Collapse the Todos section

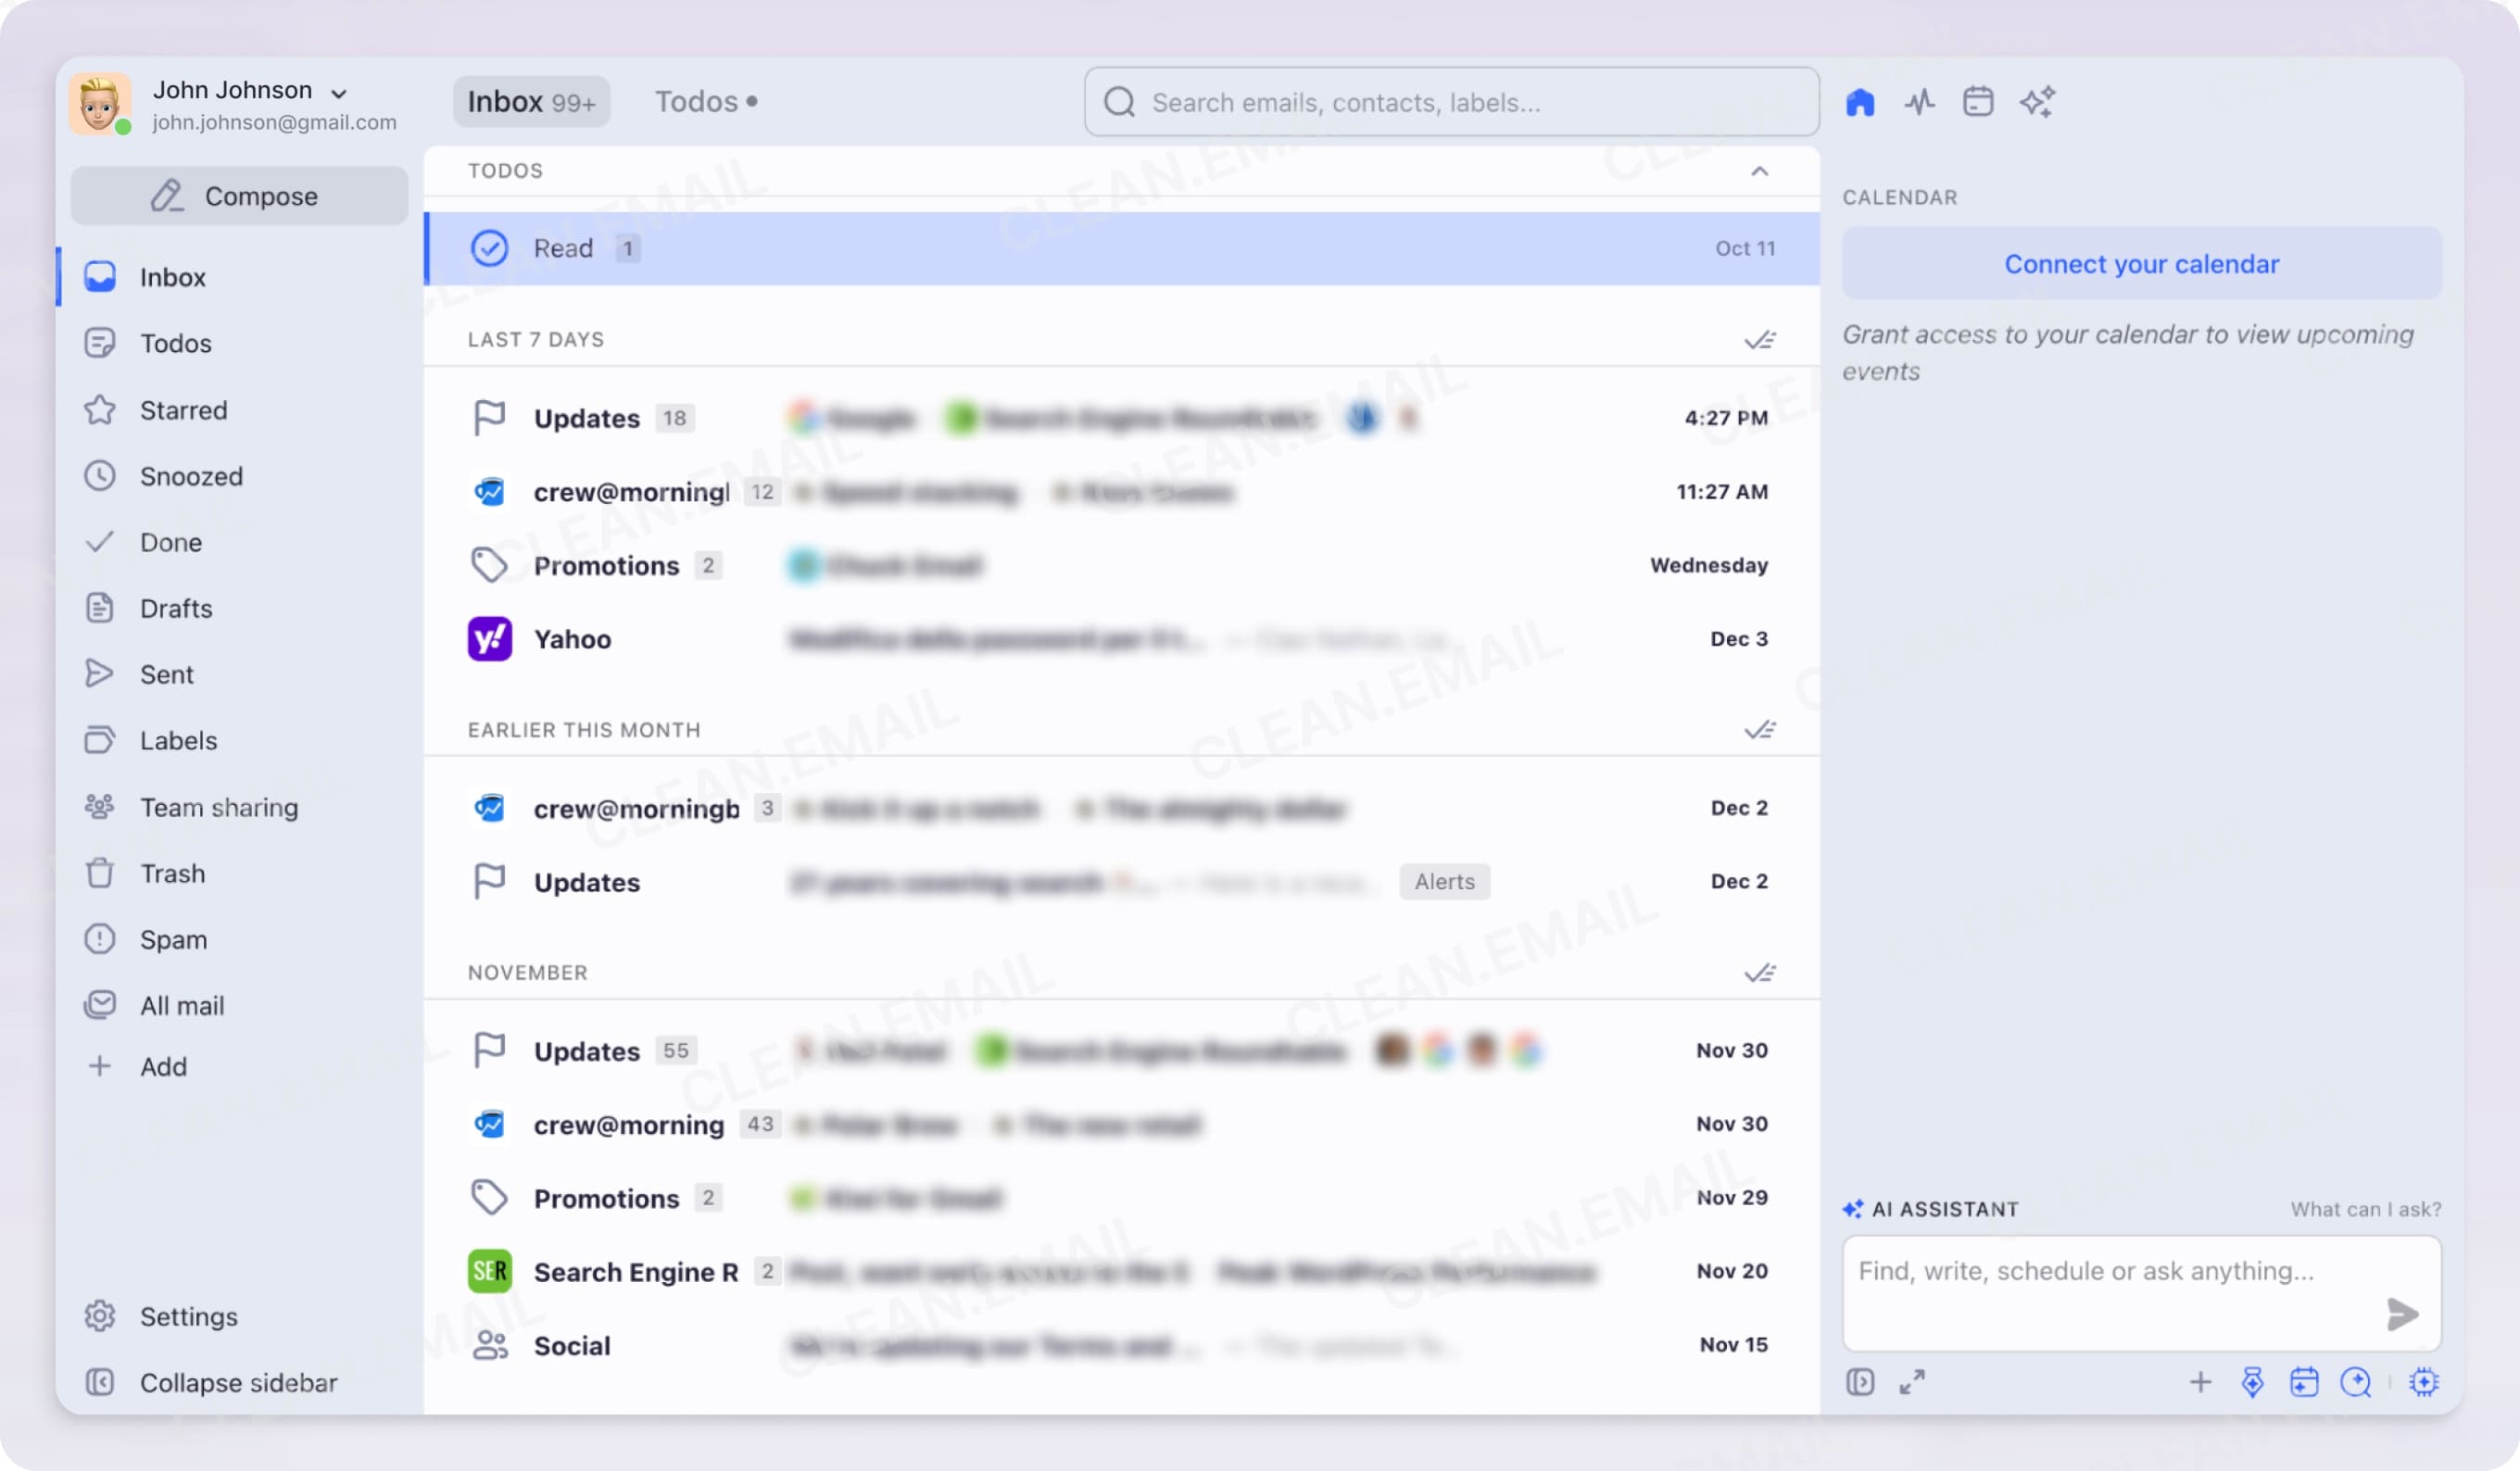pyautogui.click(x=1760, y=171)
